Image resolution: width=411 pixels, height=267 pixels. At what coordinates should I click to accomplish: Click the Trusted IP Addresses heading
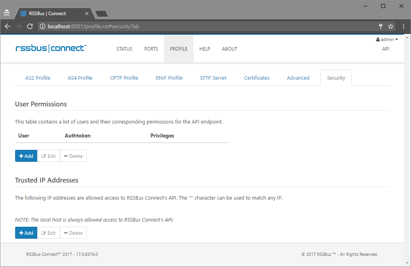tap(47, 180)
